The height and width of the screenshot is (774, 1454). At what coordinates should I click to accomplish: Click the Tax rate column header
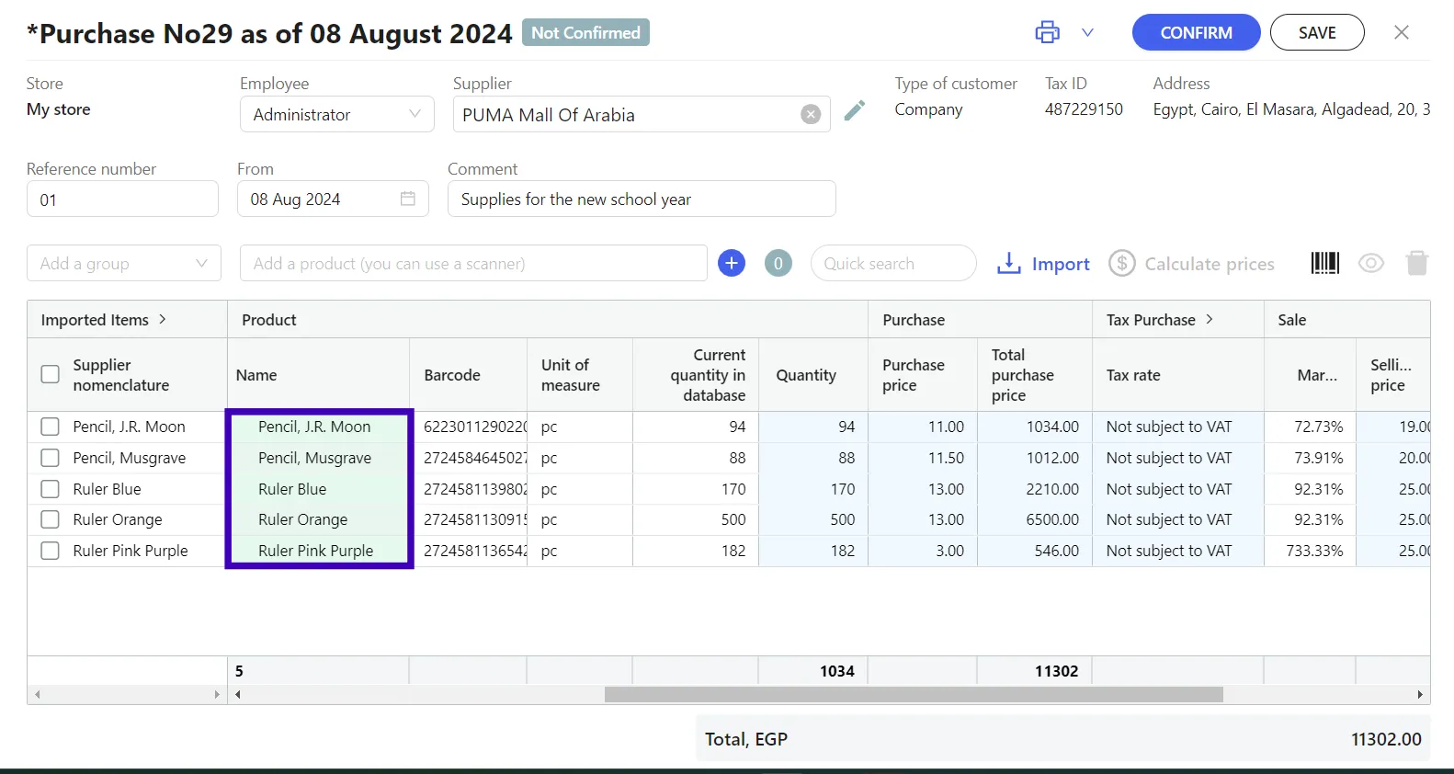(1177, 375)
